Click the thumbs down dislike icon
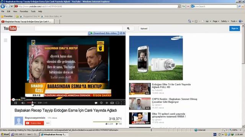 click(117, 124)
